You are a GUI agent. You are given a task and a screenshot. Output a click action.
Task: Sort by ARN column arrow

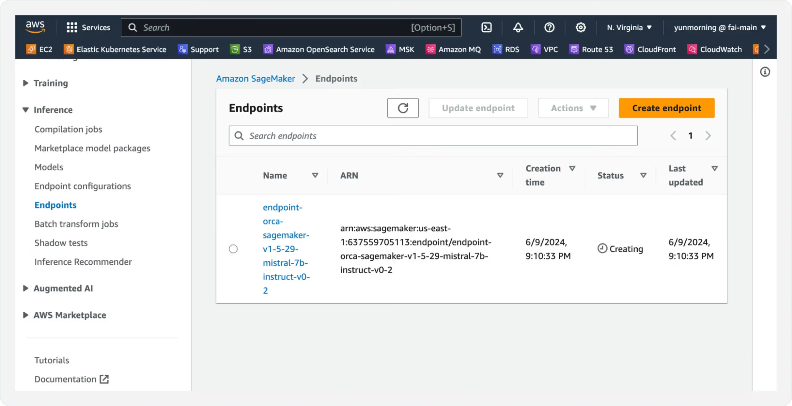pyautogui.click(x=500, y=175)
